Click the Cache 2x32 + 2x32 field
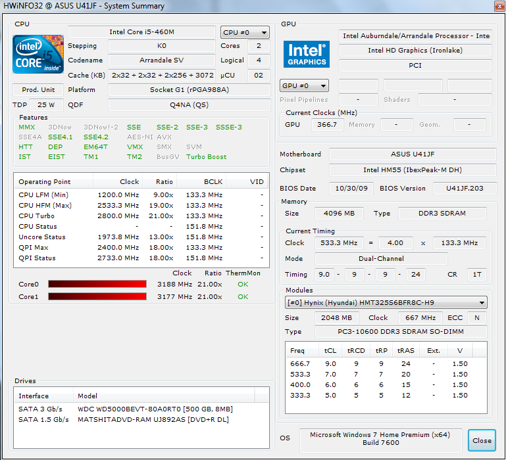Screen dimensions: 506x460 coord(162,75)
